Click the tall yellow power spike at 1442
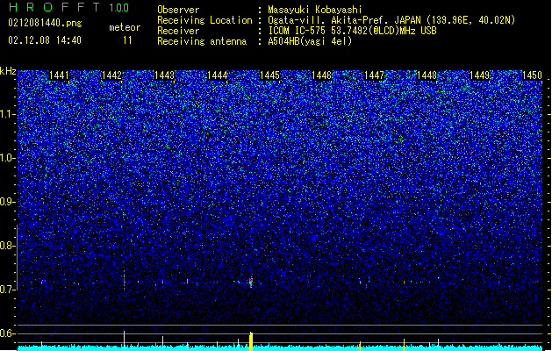 click(124, 340)
